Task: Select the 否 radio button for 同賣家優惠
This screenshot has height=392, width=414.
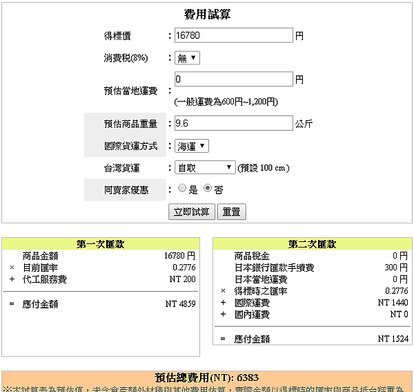Action: [208, 188]
